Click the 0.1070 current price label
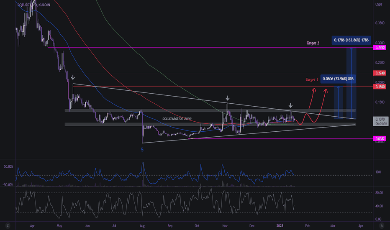390x230 pixels. click(x=380, y=119)
